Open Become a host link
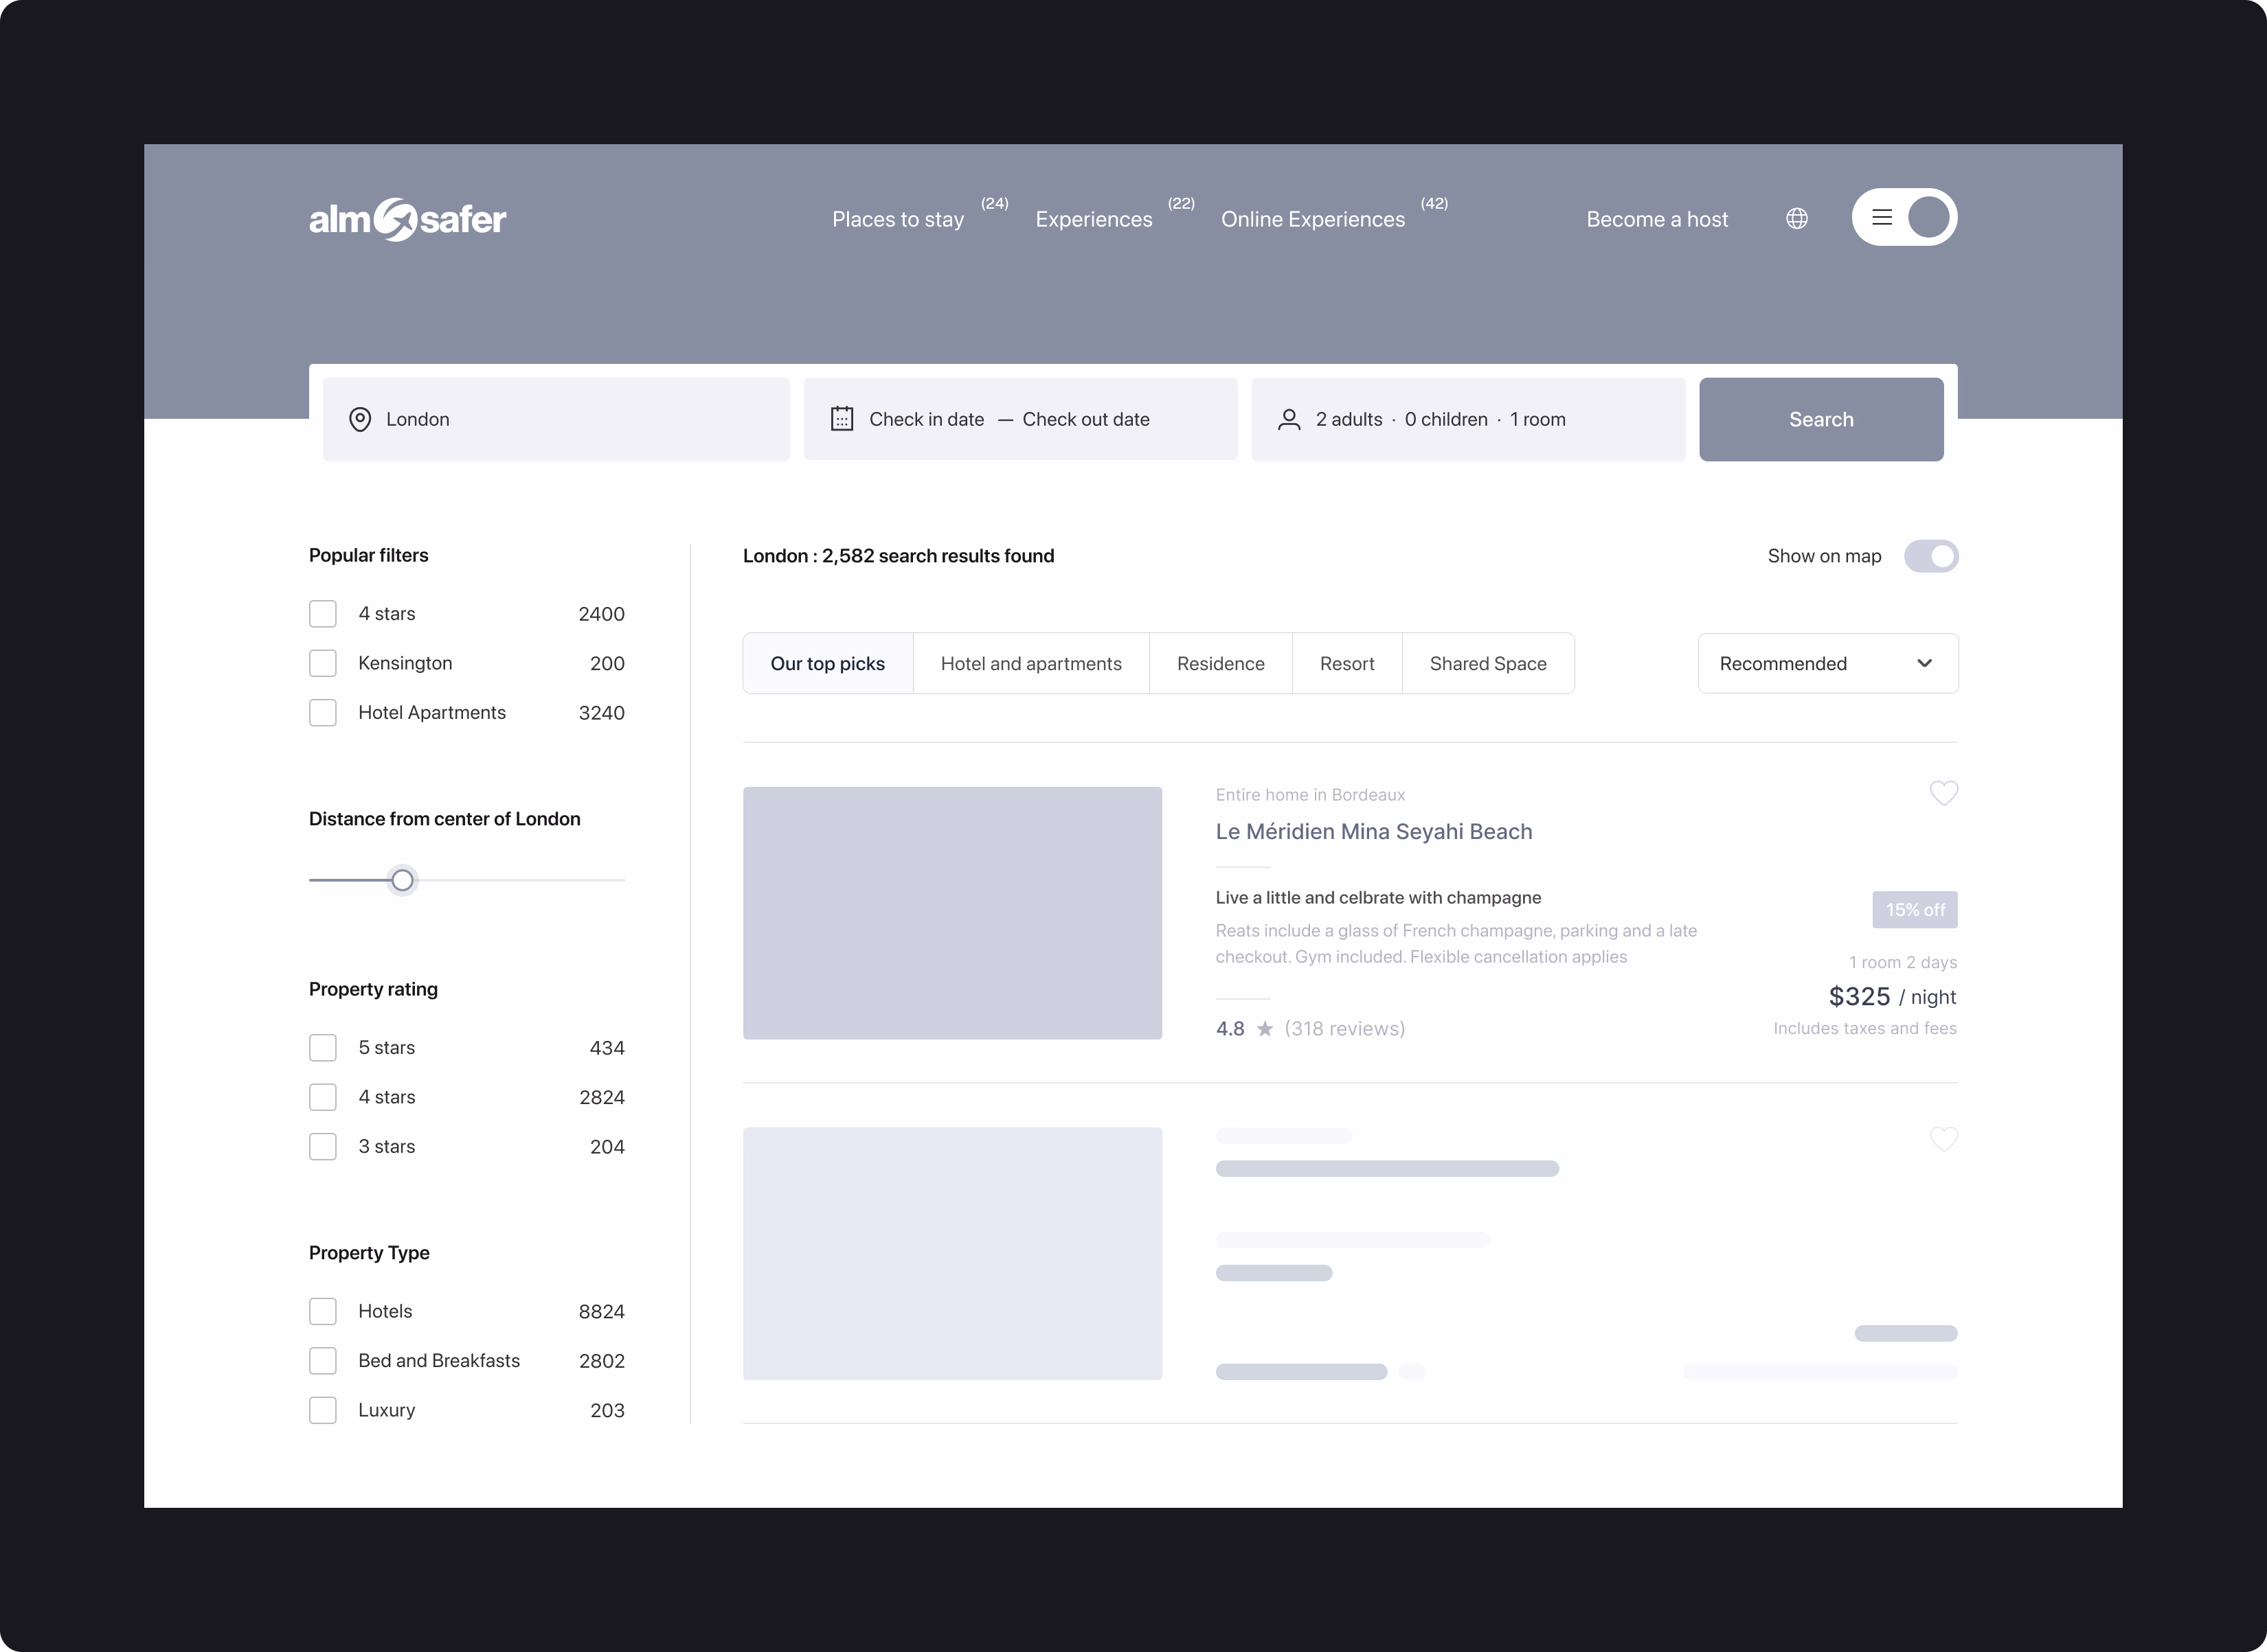The image size is (2267, 1652). [x=1657, y=219]
